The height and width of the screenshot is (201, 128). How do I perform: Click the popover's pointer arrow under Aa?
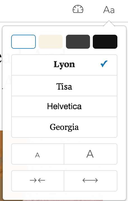point(109,23)
